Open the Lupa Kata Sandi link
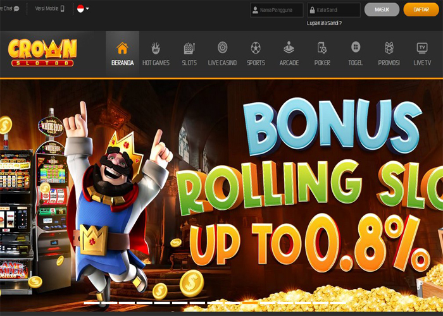Viewport: 443px width, 316px height. pyautogui.click(x=324, y=23)
